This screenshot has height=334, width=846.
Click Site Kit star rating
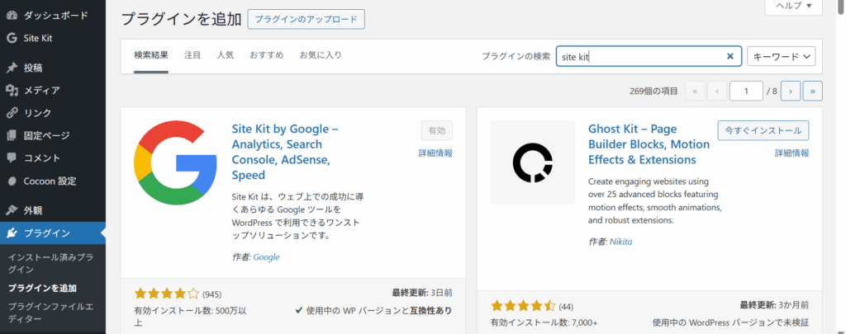[x=167, y=294]
